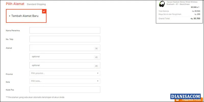Click the red checkmark badge on the address card
The image size is (204, 102).
coord(44,11)
